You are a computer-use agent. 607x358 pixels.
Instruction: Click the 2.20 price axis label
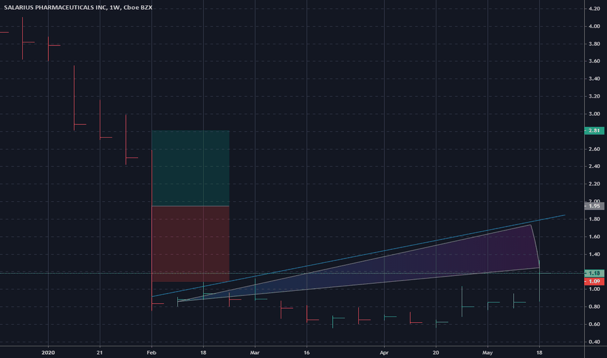click(594, 184)
